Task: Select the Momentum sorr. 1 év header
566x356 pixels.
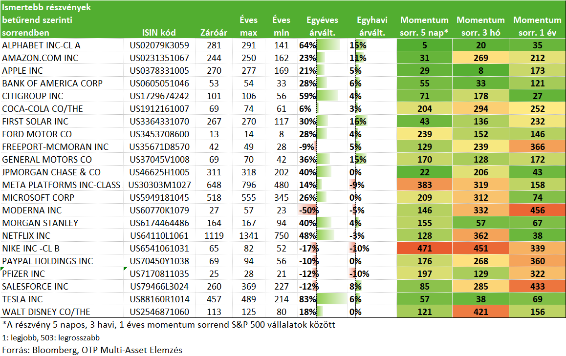Action: pyautogui.click(x=537, y=26)
